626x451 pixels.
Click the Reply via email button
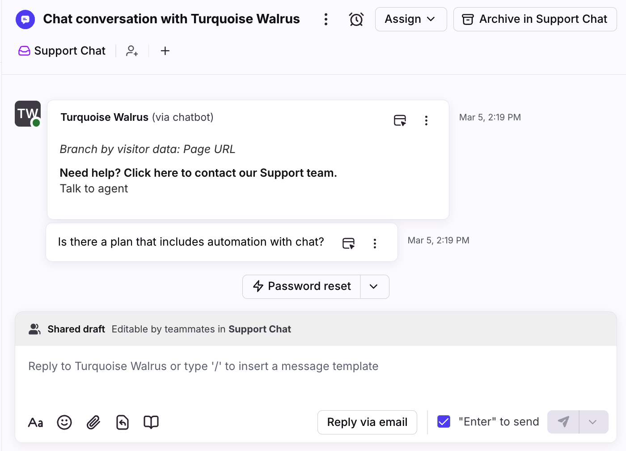[367, 422]
